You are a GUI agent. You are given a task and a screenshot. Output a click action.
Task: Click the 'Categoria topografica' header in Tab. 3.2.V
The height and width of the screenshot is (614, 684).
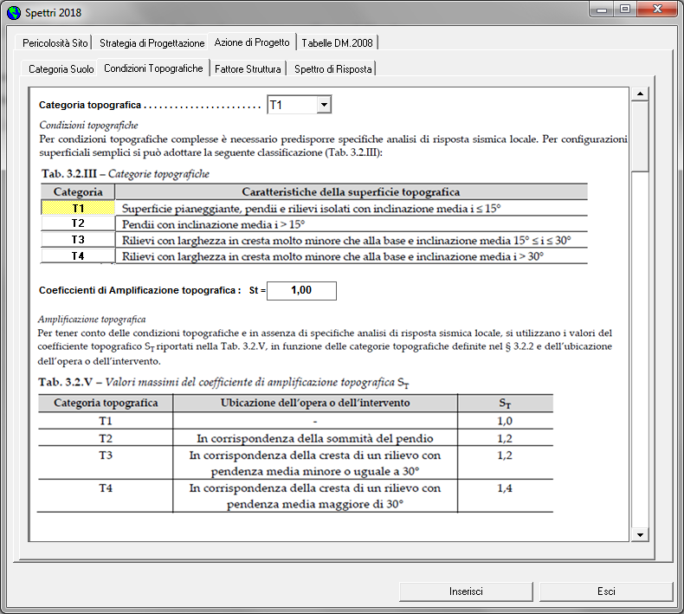106,403
